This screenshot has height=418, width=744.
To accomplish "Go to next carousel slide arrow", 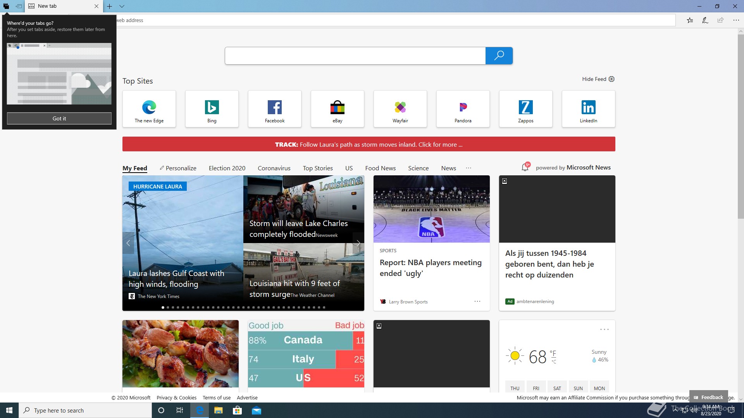I will pyautogui.click(x=358, y=243).
